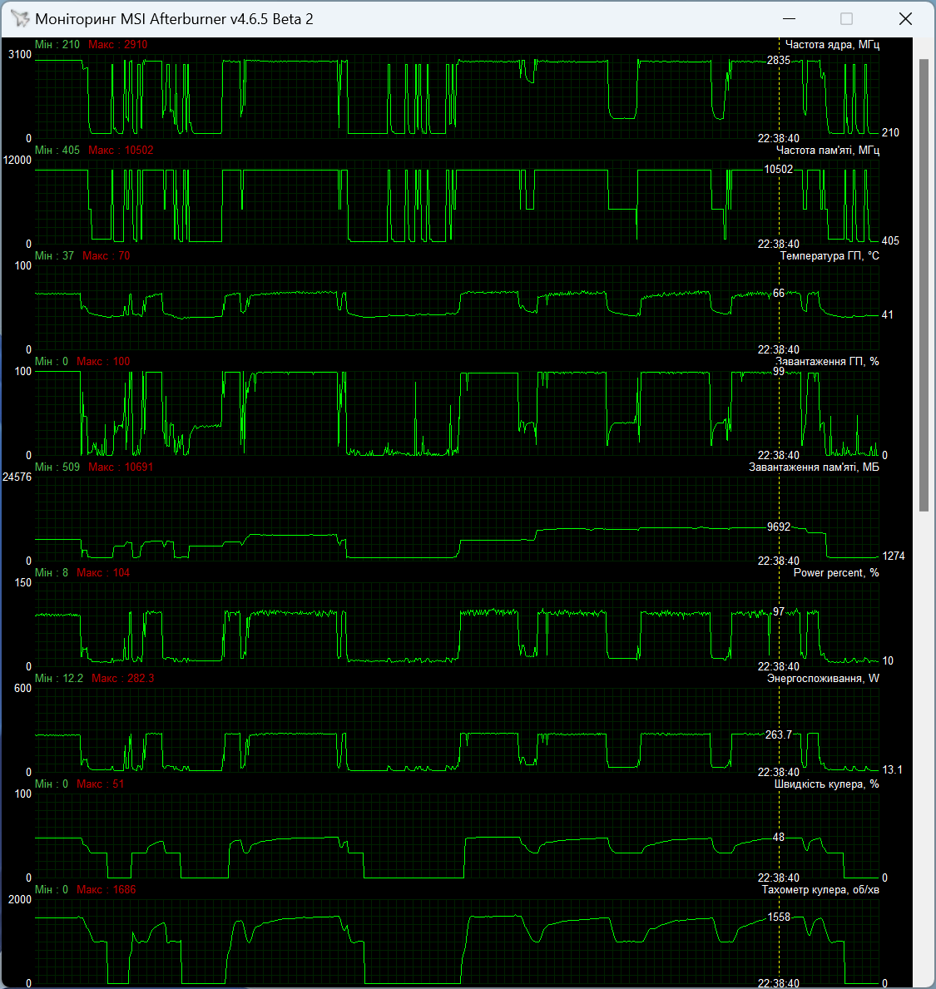The image size is (936, 989).
Task: Click the current value 210 on core clock graph
Action: pyautogui.click(x=890, y=132)
